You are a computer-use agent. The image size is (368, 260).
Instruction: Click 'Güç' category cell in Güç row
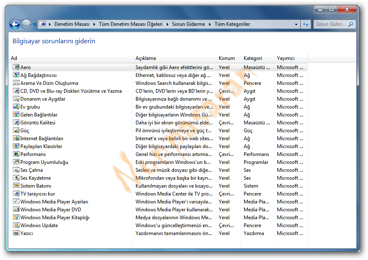coord(248,131)
